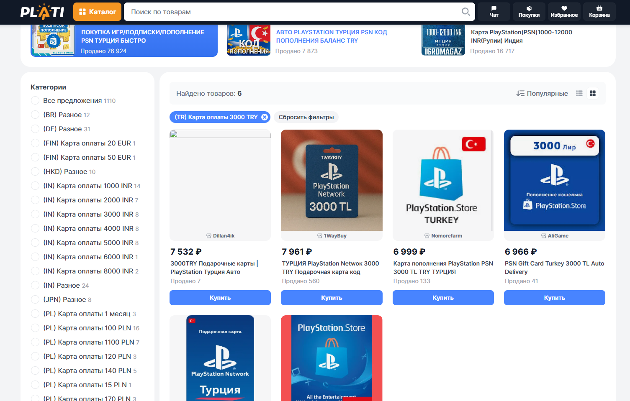Select (IN) Карта оплаты 4000 INR

pyautogui.click(x=85, y=229)
